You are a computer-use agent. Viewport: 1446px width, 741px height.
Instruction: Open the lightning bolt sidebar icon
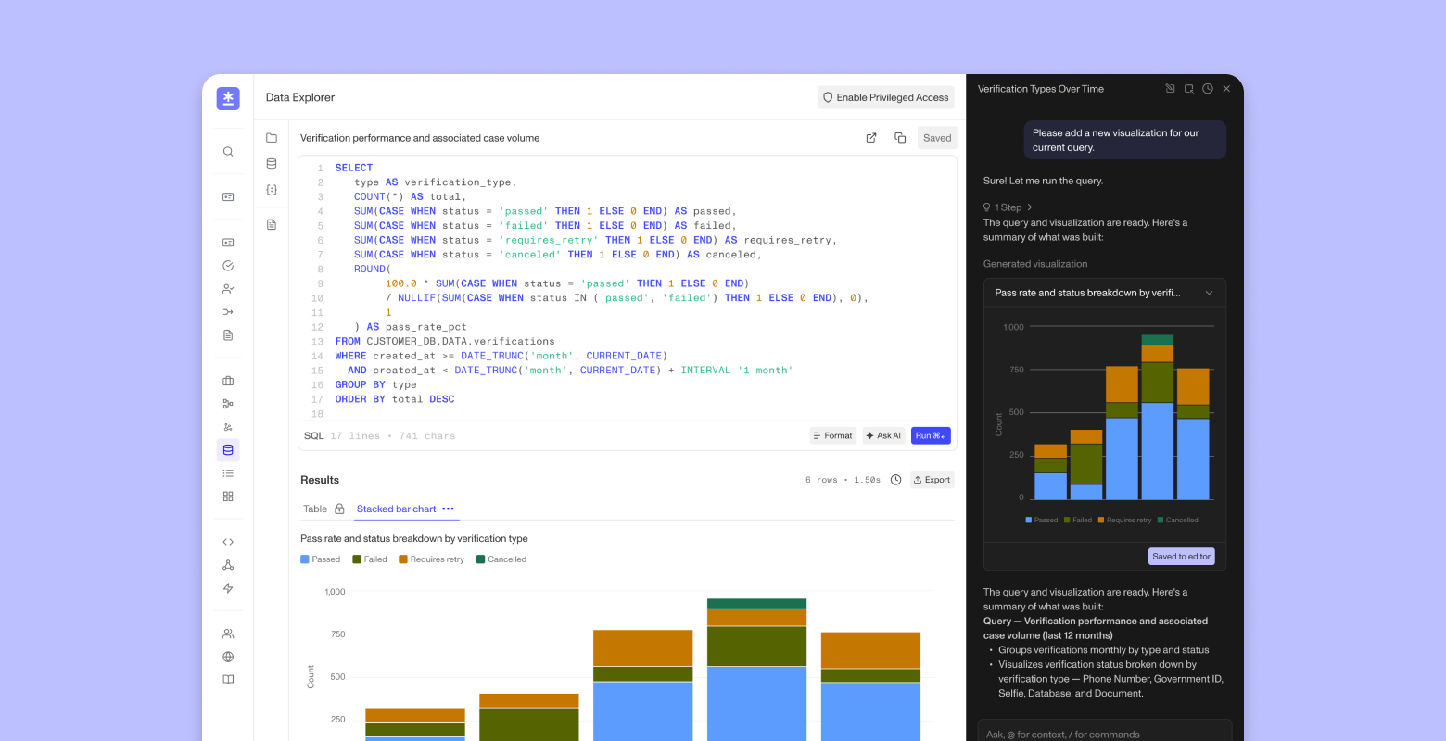point(228,588)
